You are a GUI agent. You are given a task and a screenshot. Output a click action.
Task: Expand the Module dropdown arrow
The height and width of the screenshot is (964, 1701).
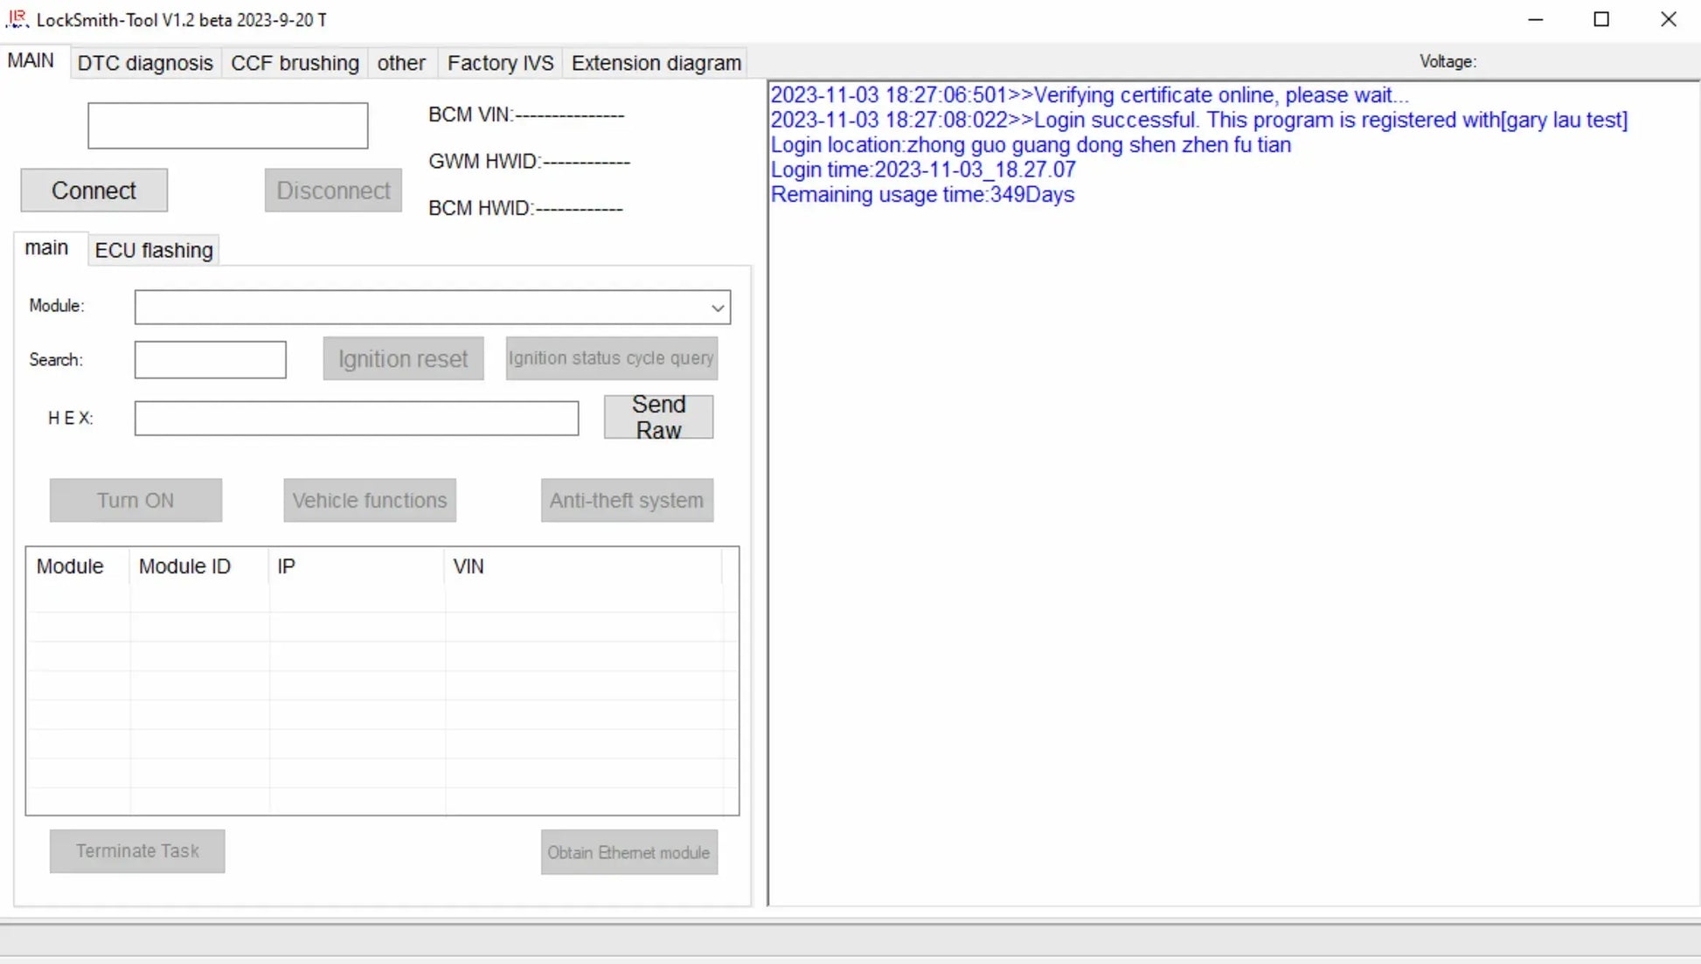[x=717, y=308]
